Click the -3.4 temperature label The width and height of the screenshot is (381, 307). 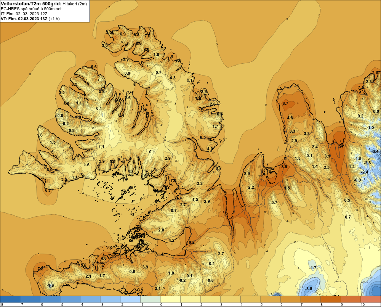(375, 151)
